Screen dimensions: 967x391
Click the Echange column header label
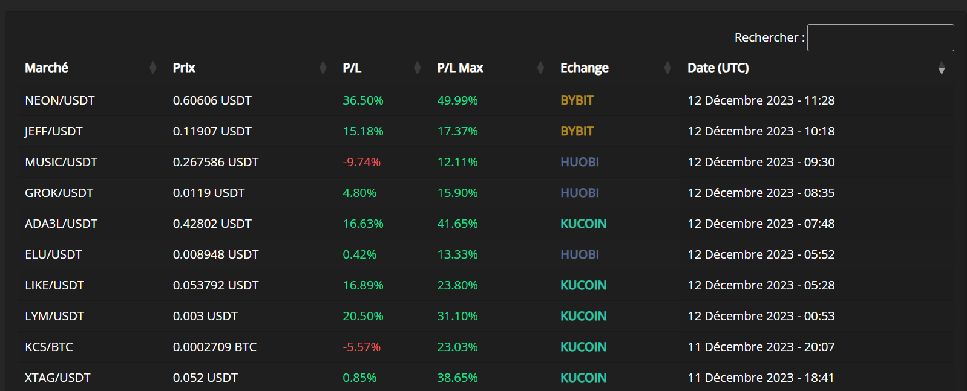(584, 68)
